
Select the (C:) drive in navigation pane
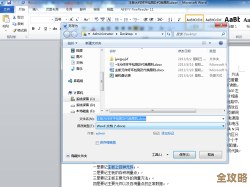(x=82, y=99)
